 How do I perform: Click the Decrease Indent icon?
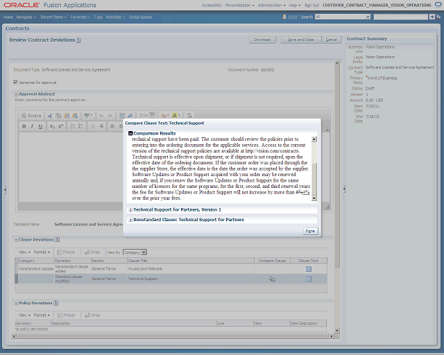coord(92,126)
